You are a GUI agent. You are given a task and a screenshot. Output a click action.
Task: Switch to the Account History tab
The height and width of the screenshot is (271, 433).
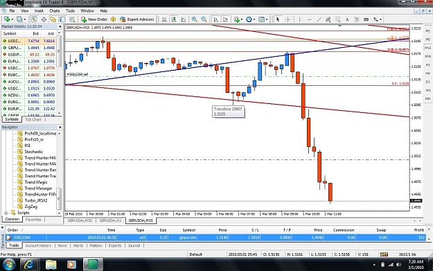point(38,245)
